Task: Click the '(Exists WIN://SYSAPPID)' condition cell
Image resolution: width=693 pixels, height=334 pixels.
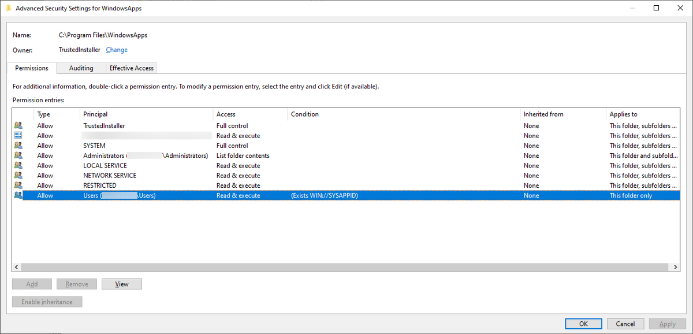Action: coord(325,195)
